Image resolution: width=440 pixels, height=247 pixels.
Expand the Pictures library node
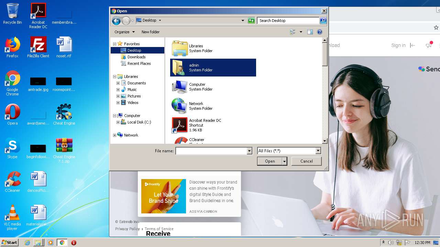click(118, 96)
